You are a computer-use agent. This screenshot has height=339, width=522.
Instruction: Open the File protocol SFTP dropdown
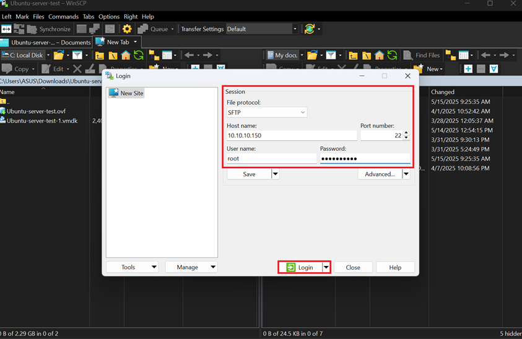point(267,113)
